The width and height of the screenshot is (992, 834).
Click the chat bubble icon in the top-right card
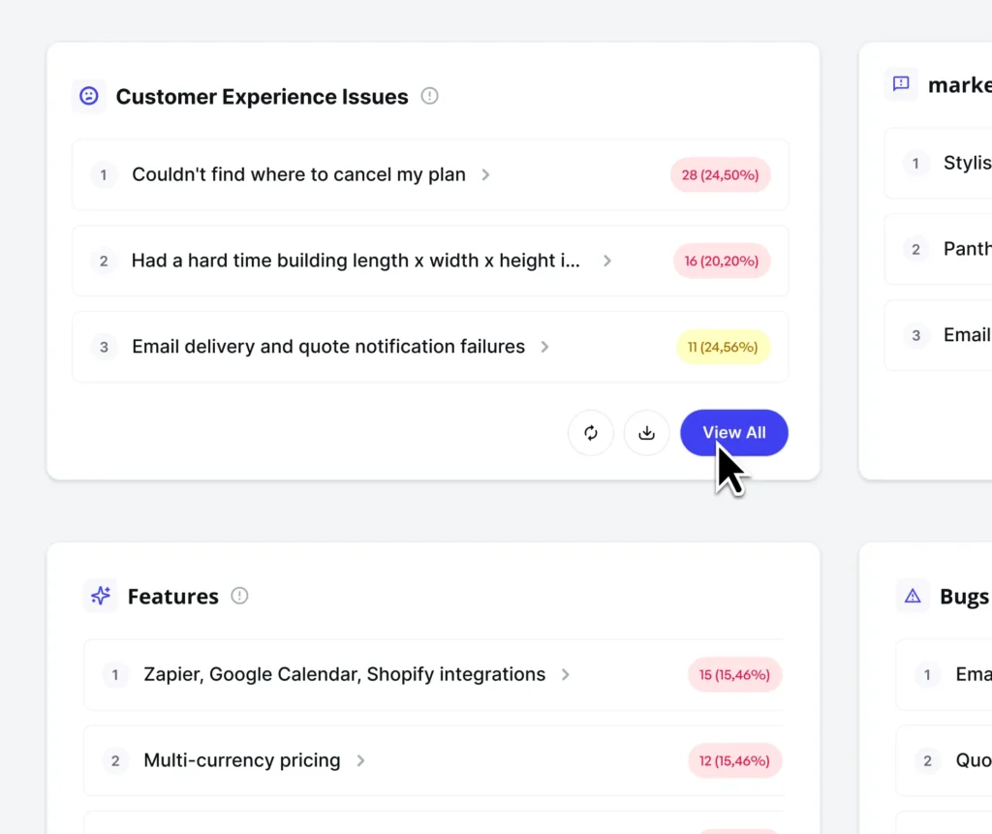tap(901, 84)
